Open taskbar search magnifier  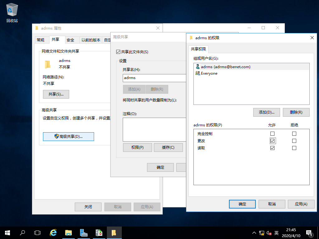pyautogui.click(x=22, y=233)
